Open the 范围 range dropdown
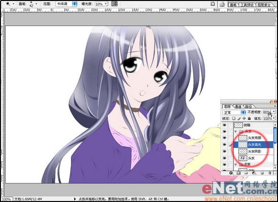278x202 pixels. point(66,4)
